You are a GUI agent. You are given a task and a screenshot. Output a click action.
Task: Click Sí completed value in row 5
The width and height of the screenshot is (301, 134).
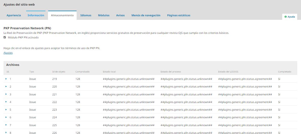[279, 110]
